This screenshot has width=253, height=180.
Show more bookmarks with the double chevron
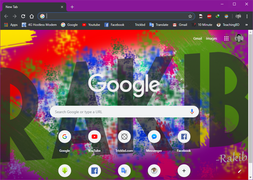click(246, 25)
